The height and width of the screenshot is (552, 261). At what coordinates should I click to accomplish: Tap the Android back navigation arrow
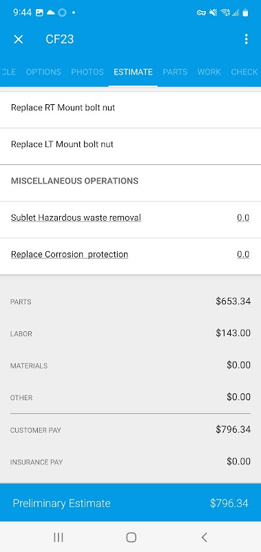(204, 537)
